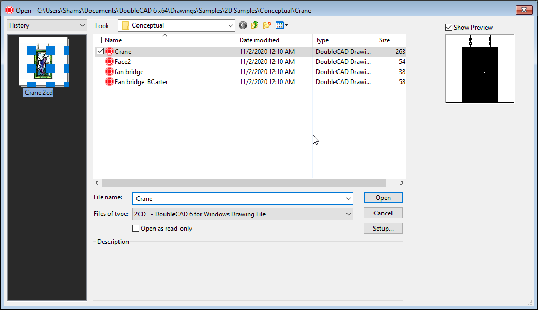
Task: Close the Open dialog window
Action: [524, 10]
